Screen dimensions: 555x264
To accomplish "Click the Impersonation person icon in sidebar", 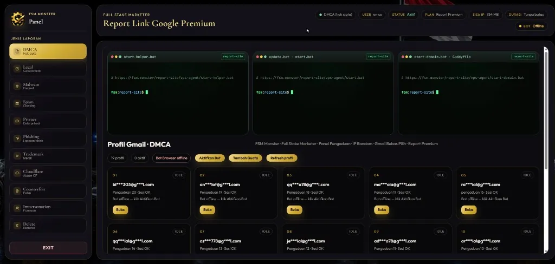I will (x=17, y=208).
